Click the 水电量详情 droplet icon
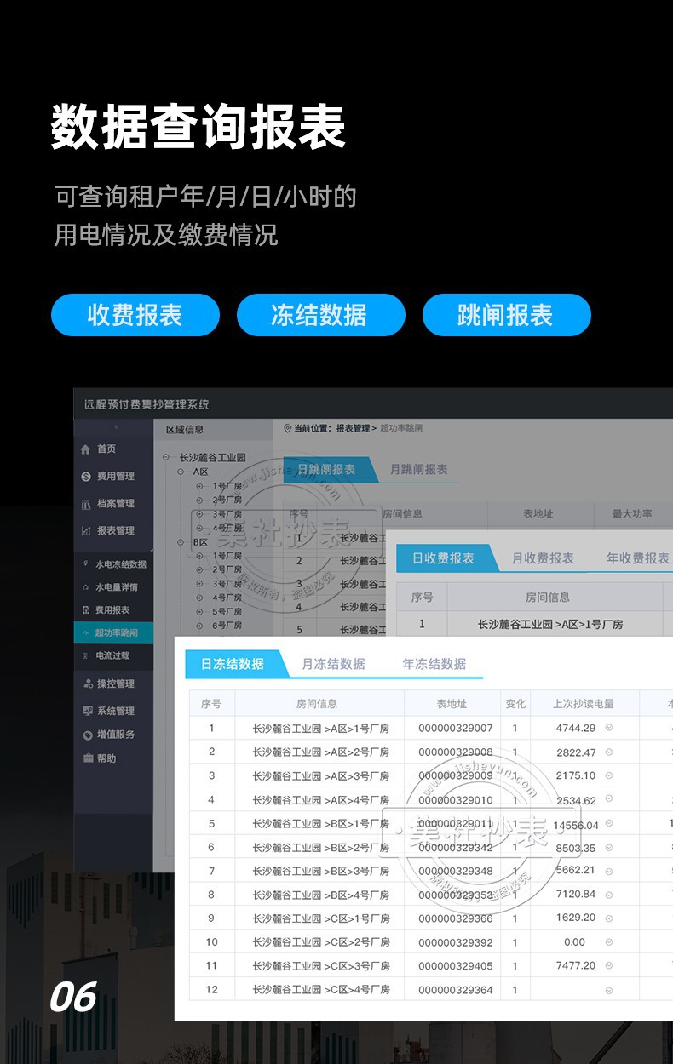This screenshot has height=1064, width=673. click(85, 587)
